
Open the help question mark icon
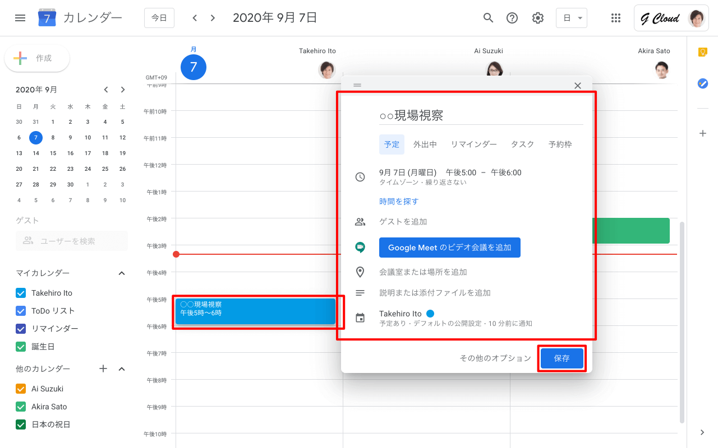512,18
